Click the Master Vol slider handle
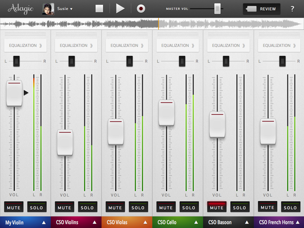This screenshot has height=228, width=304. click(217, 9)
